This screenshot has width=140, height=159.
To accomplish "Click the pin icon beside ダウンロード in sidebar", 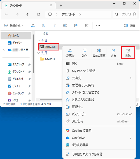I will [x=29, y=72].
